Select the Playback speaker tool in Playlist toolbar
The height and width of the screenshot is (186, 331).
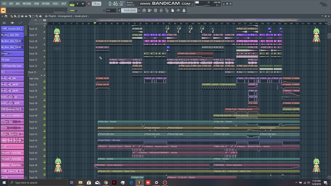coord(40,16)
